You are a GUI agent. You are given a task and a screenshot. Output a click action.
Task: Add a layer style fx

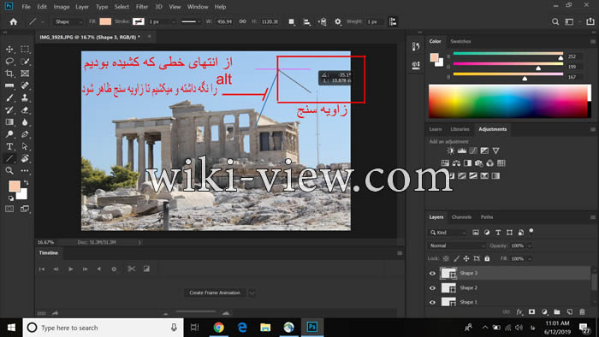[x=519, y=312]
